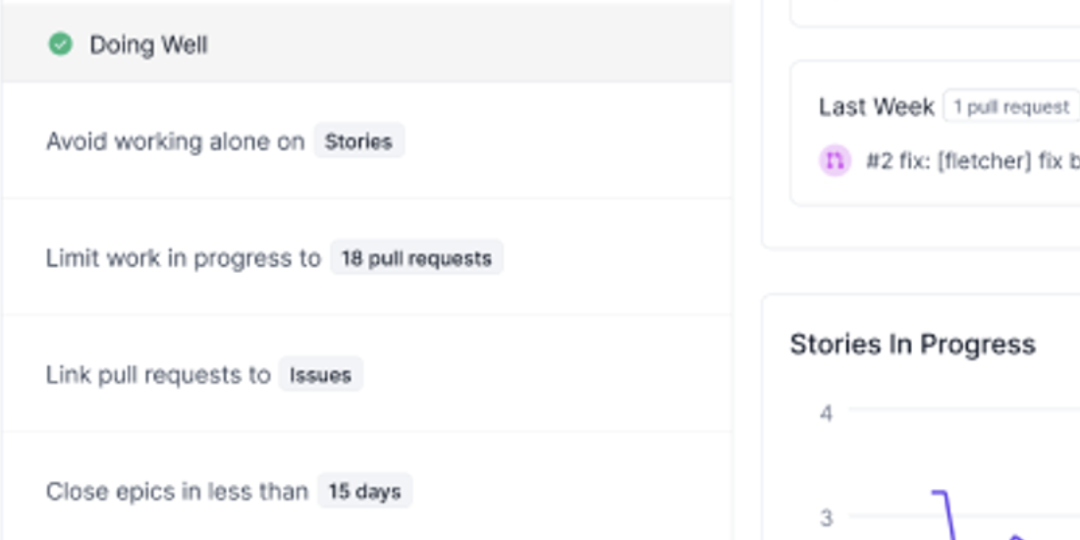Click the purple line in the chart
1080x540 pixels.
pyautogui.click(x=945, y=511)
